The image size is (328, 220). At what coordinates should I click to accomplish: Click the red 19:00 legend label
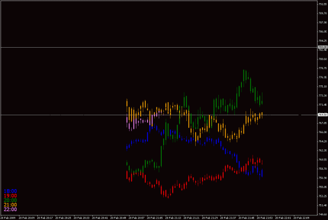point(10,195)
